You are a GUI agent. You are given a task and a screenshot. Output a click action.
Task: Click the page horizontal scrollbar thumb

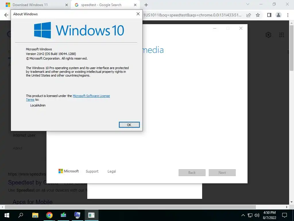(130, 207)
